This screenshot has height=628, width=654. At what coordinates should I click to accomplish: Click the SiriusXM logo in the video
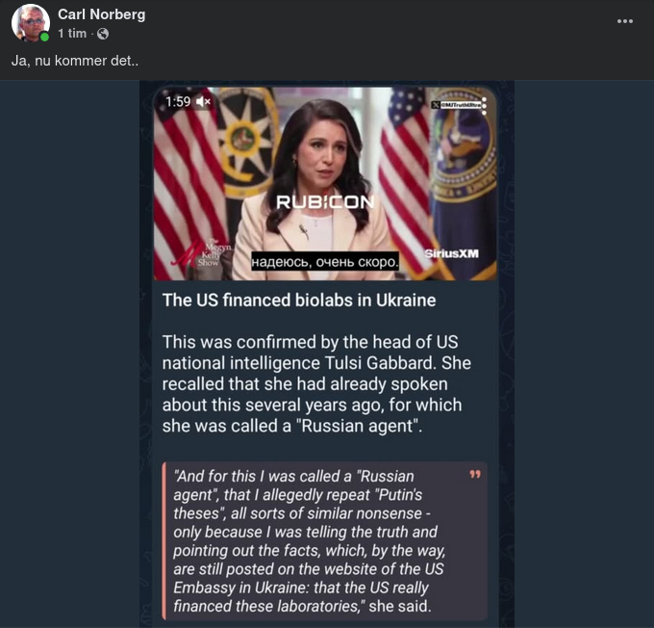453,253
